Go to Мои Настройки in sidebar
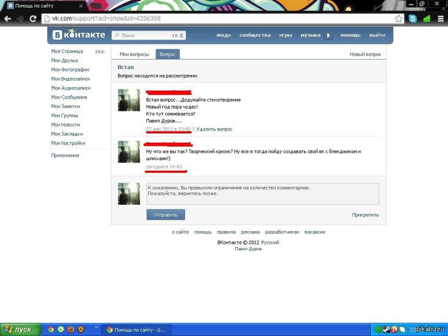 pyautogui.click(x=68, y=143)
